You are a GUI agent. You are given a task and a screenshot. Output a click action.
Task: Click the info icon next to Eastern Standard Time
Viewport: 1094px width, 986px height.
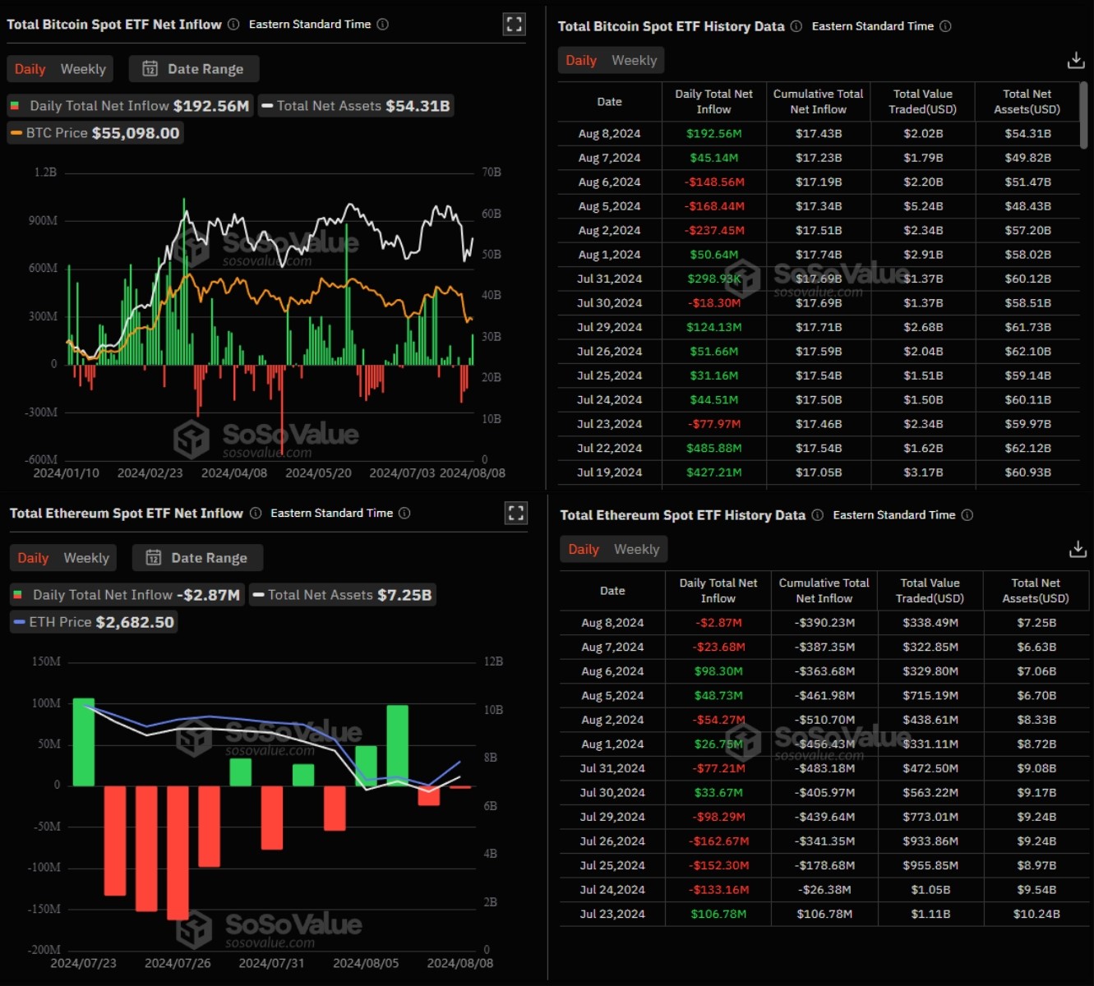[x=381, y=25]
